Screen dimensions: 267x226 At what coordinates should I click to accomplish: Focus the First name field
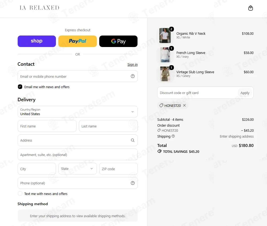click(x=47, y=126)
